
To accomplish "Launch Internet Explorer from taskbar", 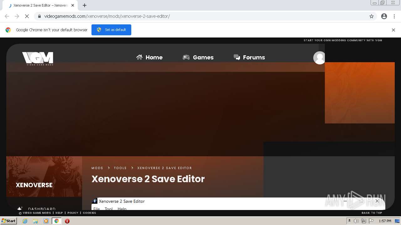I will (x=25, y=221).
